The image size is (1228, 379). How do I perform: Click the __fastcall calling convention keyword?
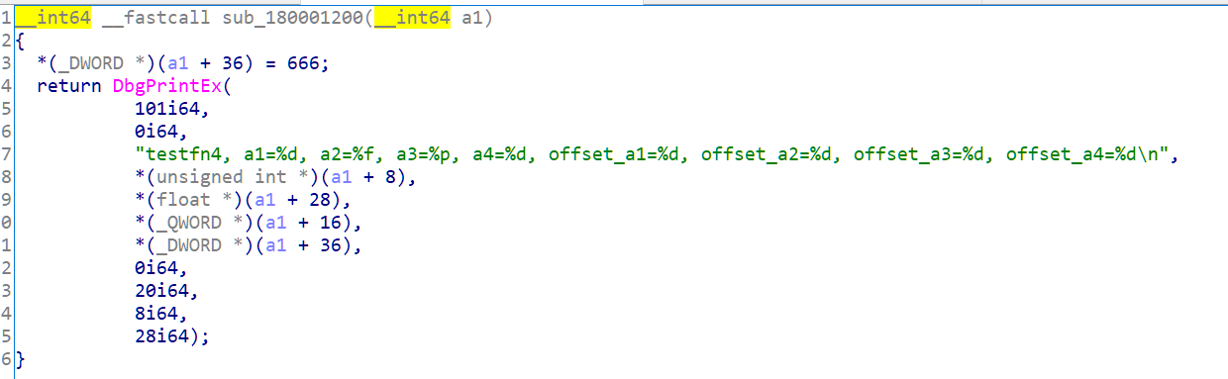click(x=156, y=18)
